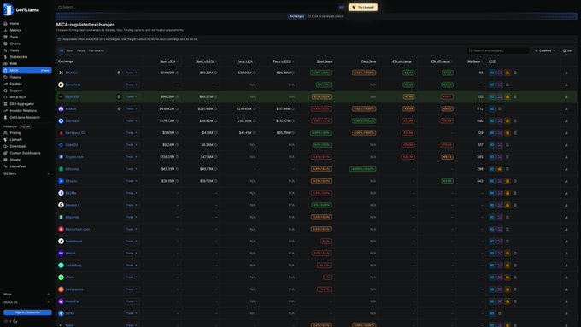Open the MoonPay exchange link

pos(73,301)
